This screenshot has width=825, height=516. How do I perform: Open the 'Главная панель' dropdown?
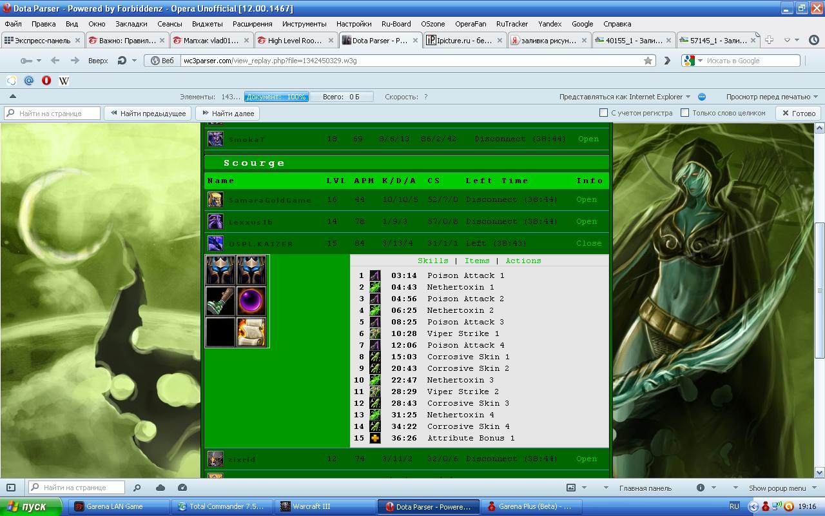645,488
